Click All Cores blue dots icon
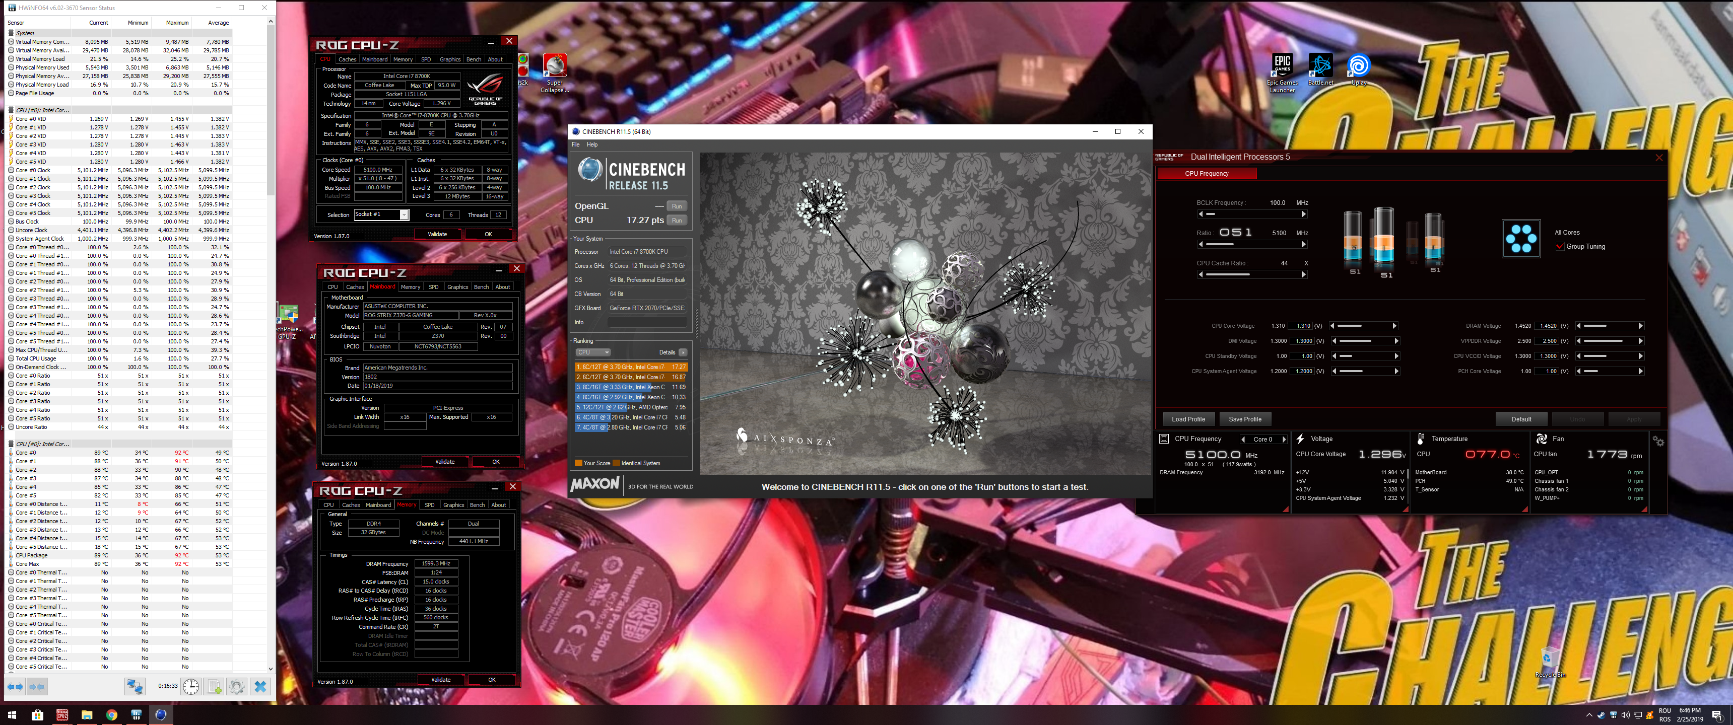 (x=1520, y=238)
